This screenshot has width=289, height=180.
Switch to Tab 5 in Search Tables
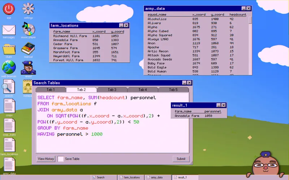tap(173, 90)
